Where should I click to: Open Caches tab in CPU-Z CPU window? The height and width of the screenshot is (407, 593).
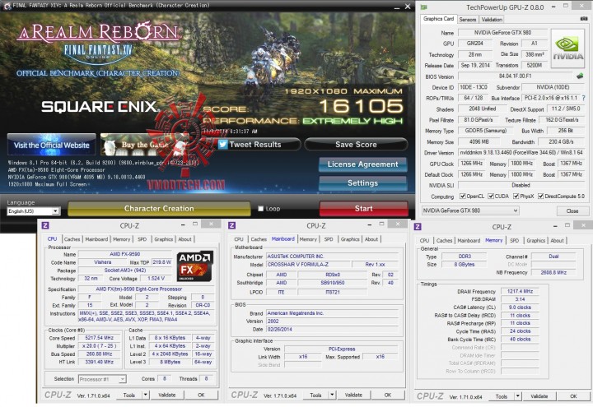[72, 239]
